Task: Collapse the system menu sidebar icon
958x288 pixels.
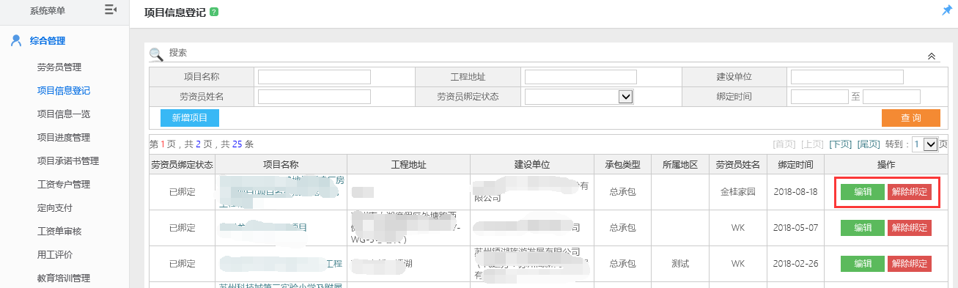Action: pos(111,10)
